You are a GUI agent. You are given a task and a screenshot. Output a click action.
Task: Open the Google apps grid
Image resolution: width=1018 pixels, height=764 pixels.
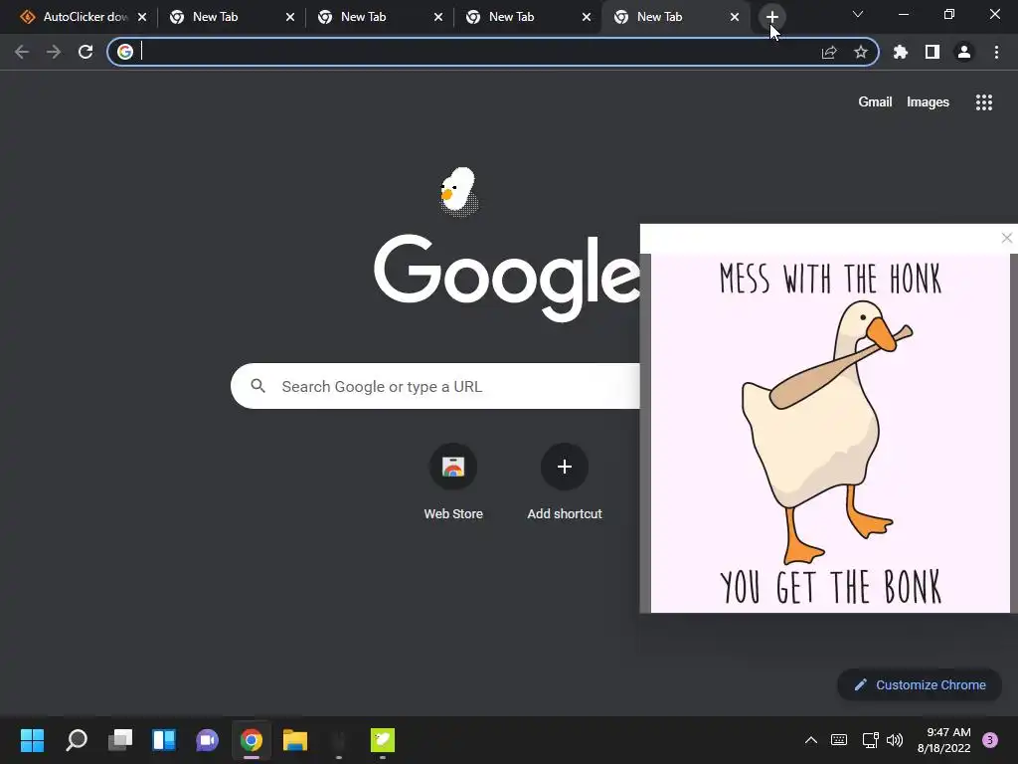coord(984,102)
